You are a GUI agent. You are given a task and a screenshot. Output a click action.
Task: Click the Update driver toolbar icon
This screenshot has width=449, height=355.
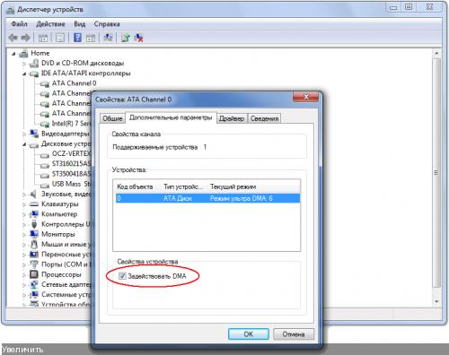click(x=126, y=38)
